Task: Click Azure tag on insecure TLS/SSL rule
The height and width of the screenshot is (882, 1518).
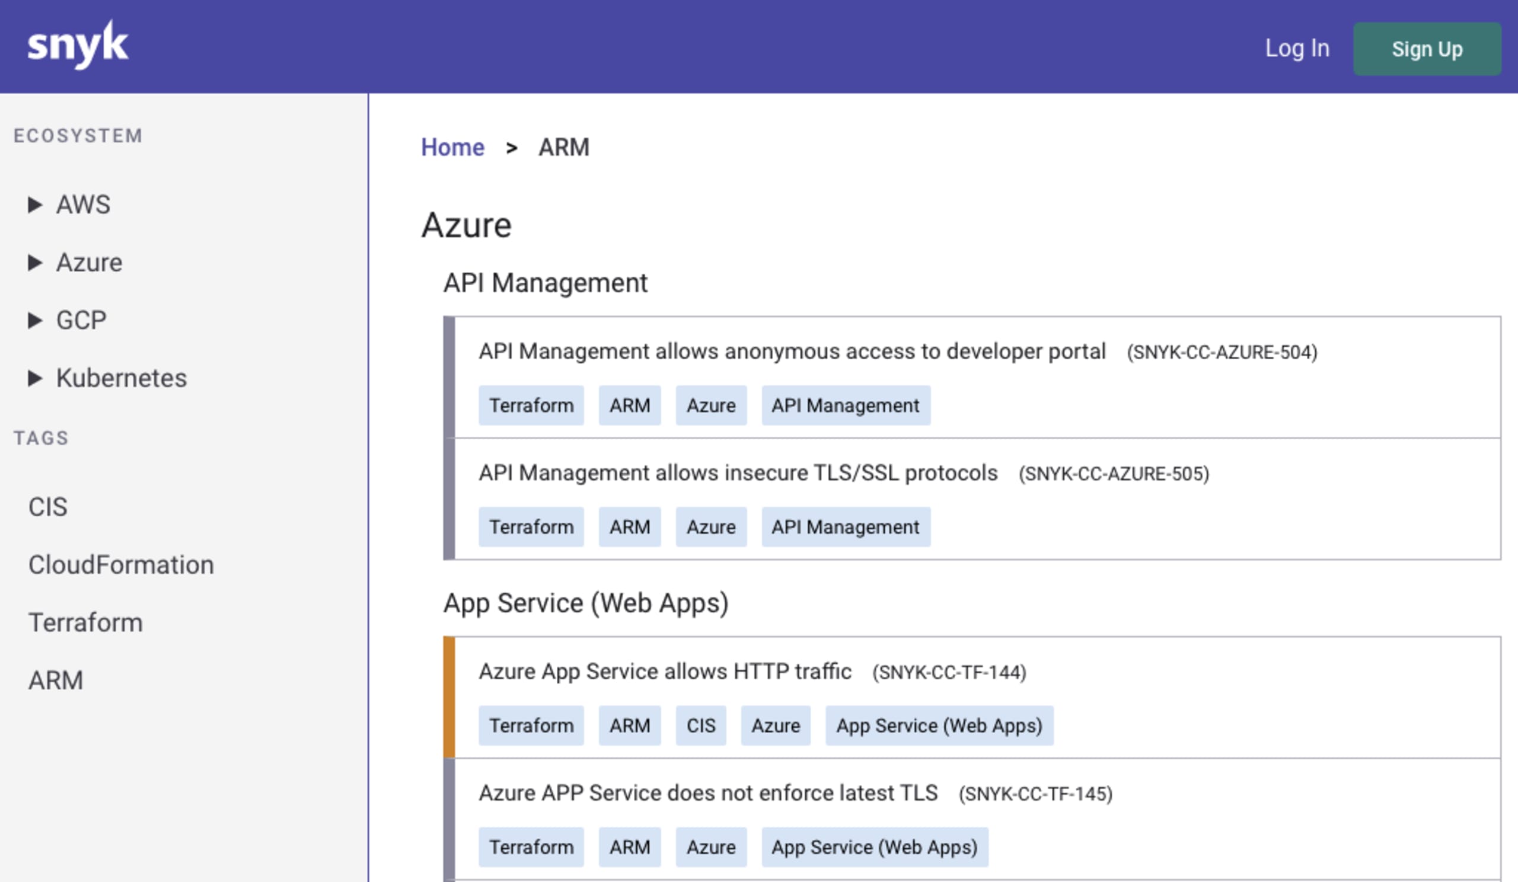Action: coord(711,528)
